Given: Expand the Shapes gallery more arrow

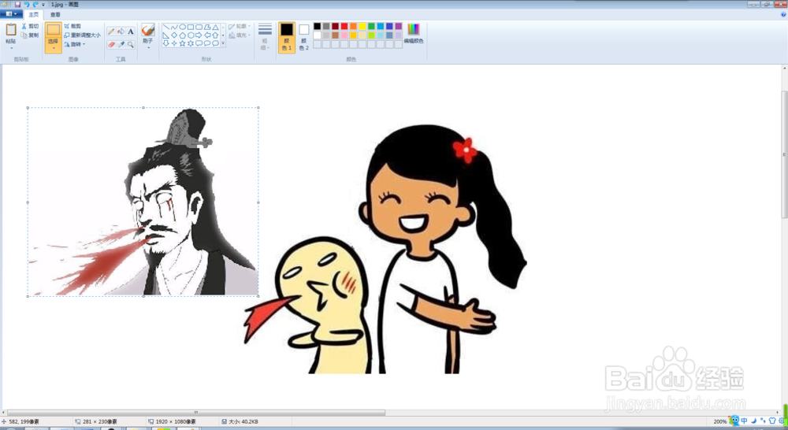Looking at the screenshot, I should tap(223, 43).
